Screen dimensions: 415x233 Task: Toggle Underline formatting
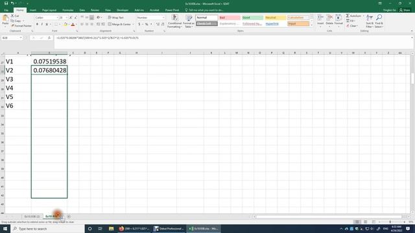point(47,25)
